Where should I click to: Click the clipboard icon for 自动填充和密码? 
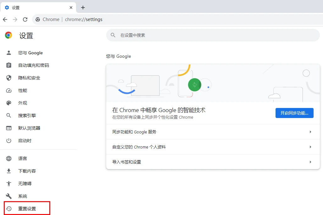click(x=9, y=65)
